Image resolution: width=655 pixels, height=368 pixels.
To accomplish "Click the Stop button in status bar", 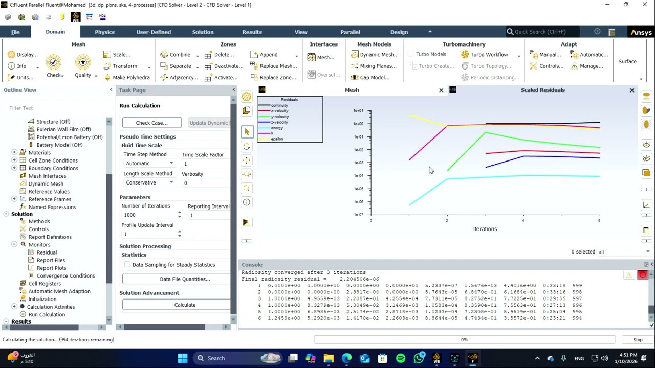I will tap(638, 340).
